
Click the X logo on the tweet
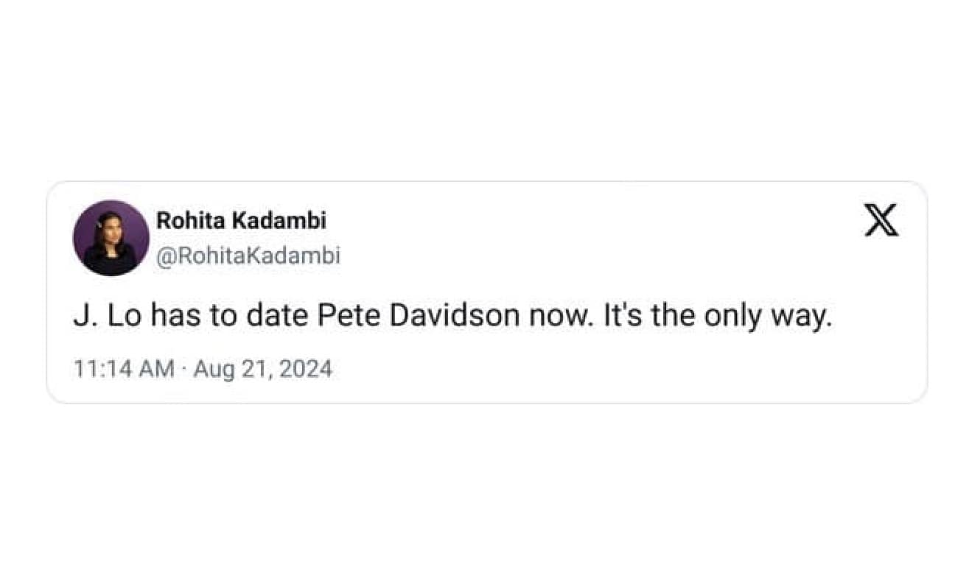click(881, 220)
